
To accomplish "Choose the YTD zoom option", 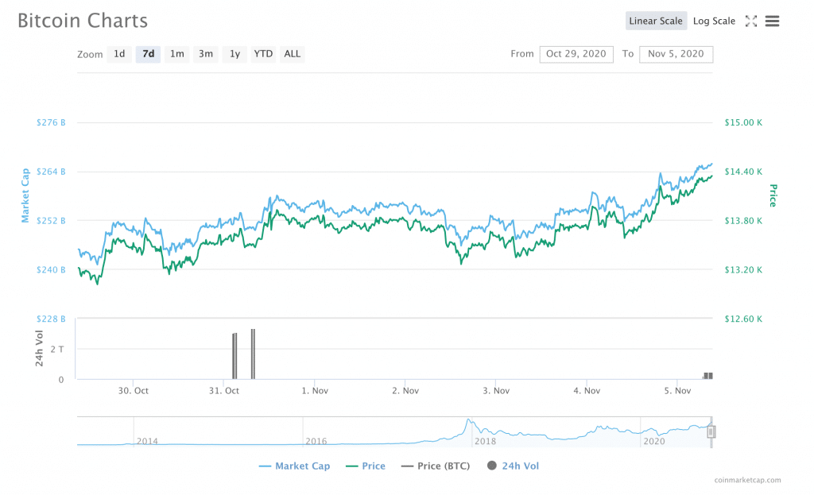I will click(x=263, y=54).
